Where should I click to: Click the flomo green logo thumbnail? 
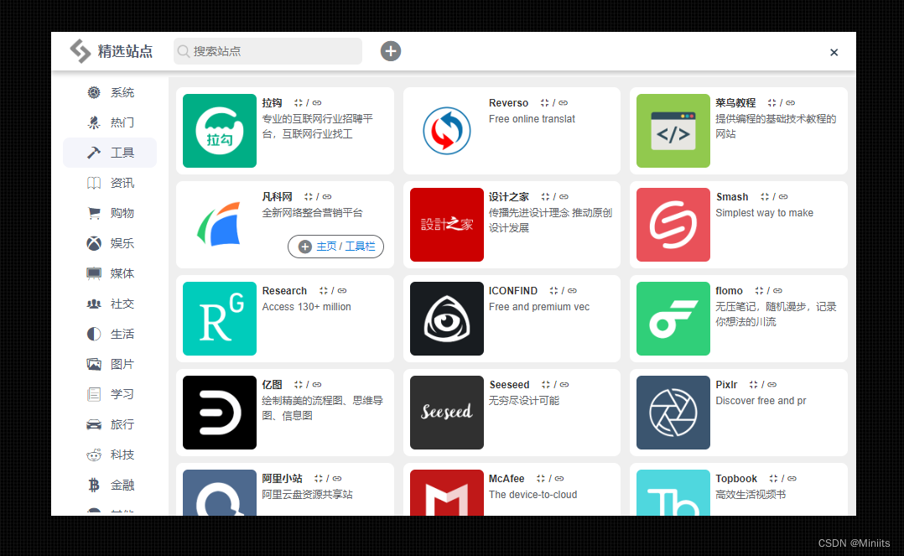tap(673, 319)
